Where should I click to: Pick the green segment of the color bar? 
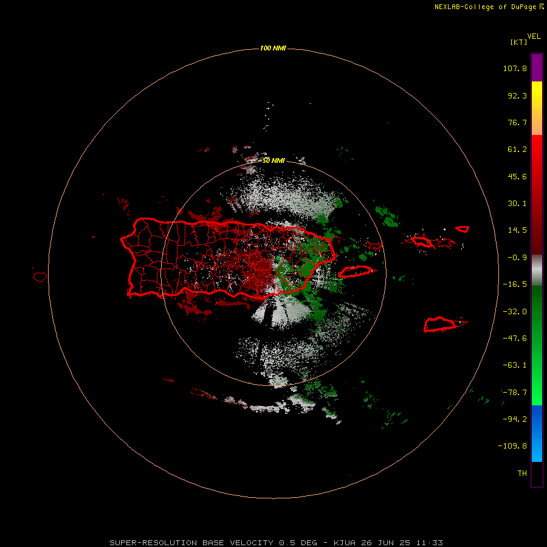pos(537,345)
